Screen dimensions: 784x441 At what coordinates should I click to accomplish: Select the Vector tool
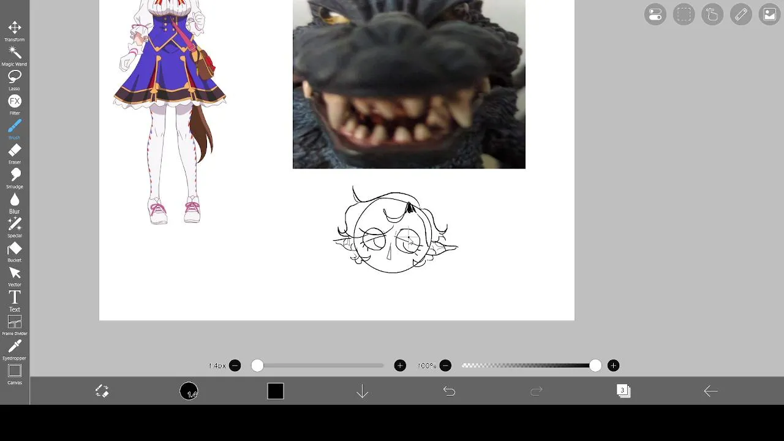(x=15, y=276)
